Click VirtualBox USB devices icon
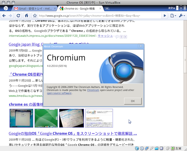This screenshot has width=187, height=151. click(152, 148)
